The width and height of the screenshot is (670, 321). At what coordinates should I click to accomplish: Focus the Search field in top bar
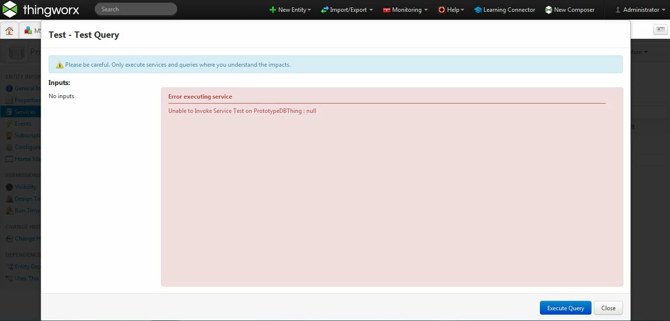[136, 9]
